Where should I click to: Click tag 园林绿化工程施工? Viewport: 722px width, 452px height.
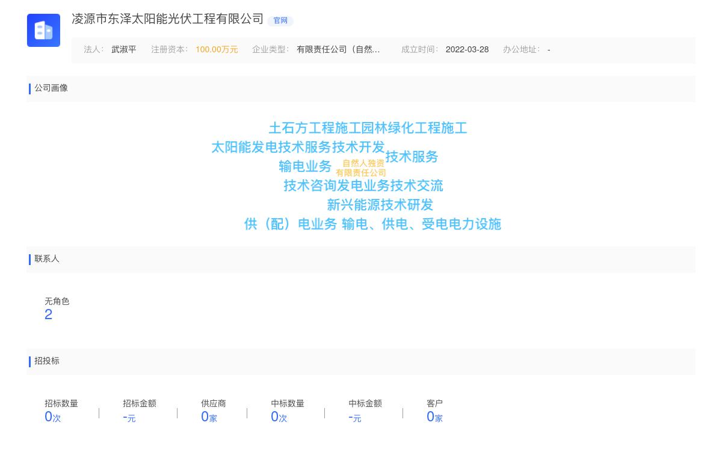coord(414,128)
